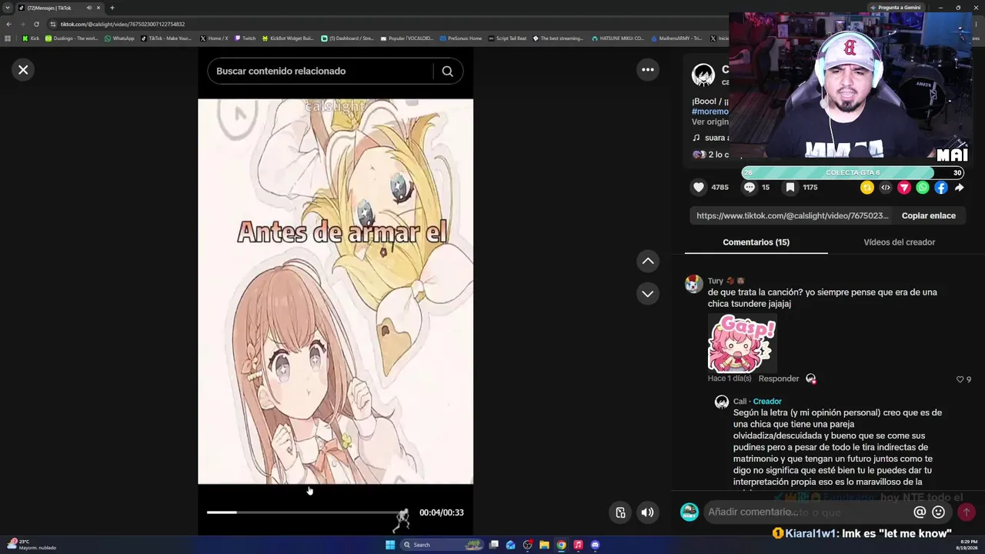This screenshot has height=554, width=985.
Task: Toggle video mute with the speaker icon
Action: point(648,512)
